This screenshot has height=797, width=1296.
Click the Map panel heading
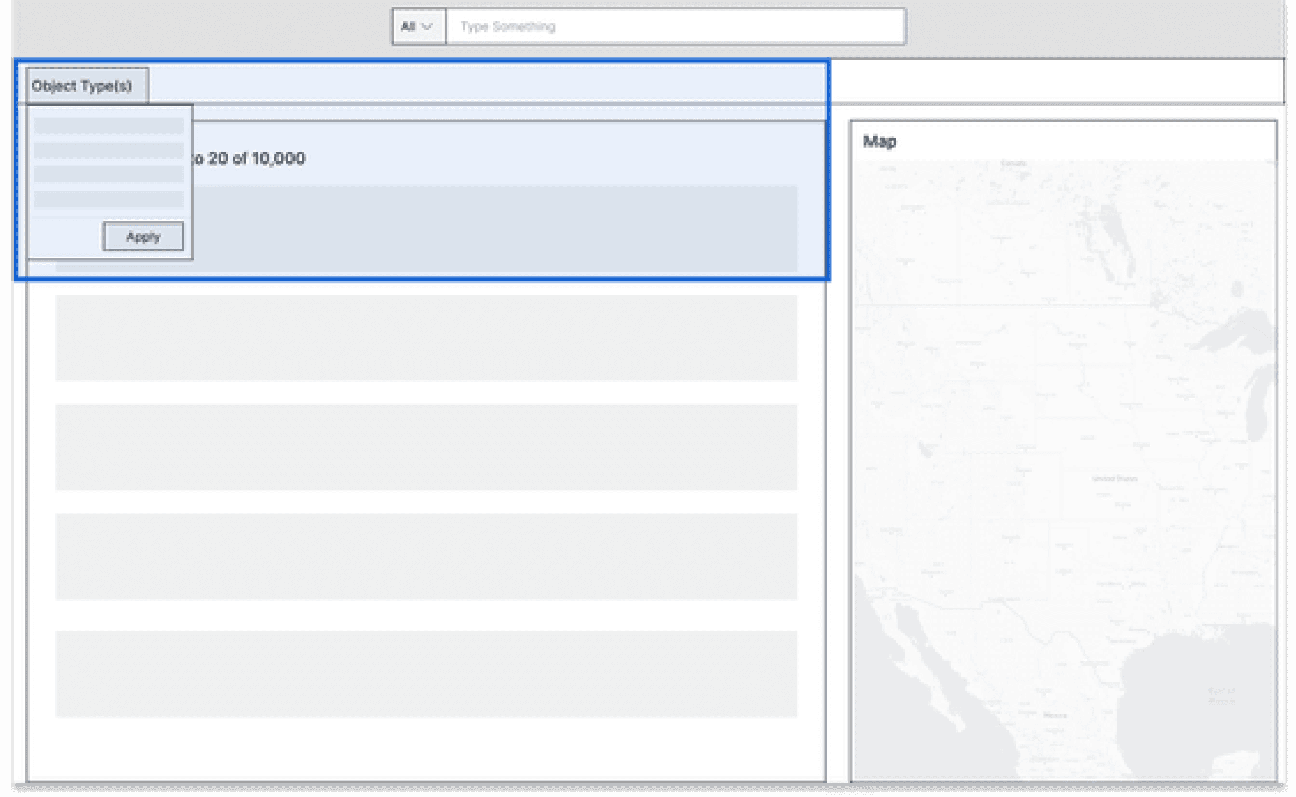(x=879, y=141)
